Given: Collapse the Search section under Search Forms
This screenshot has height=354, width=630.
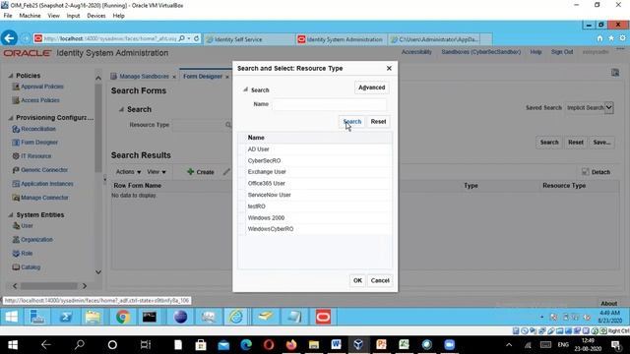Looking at the screenshot, I should pyautogui.click(x=121, y=109).
